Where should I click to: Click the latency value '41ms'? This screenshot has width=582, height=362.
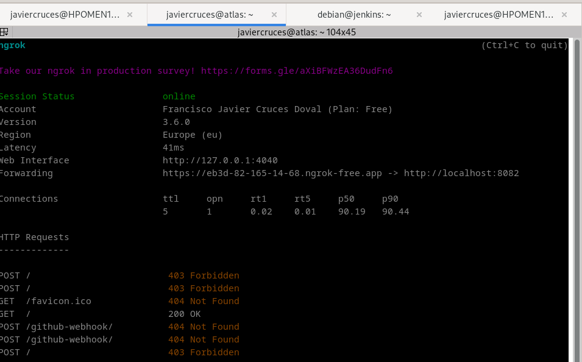[173, 147]
